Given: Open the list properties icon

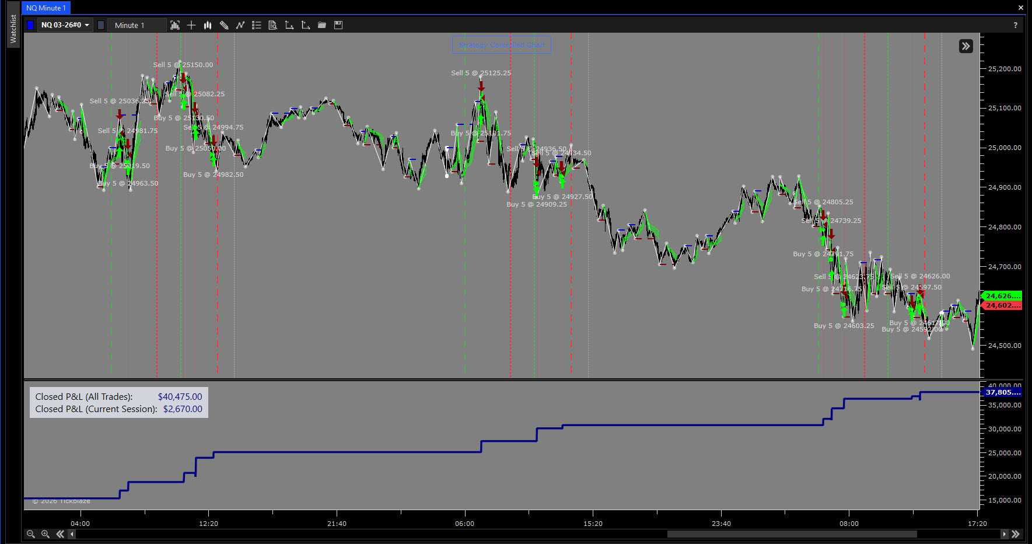Looking at the screenshot, I should 257,25.
